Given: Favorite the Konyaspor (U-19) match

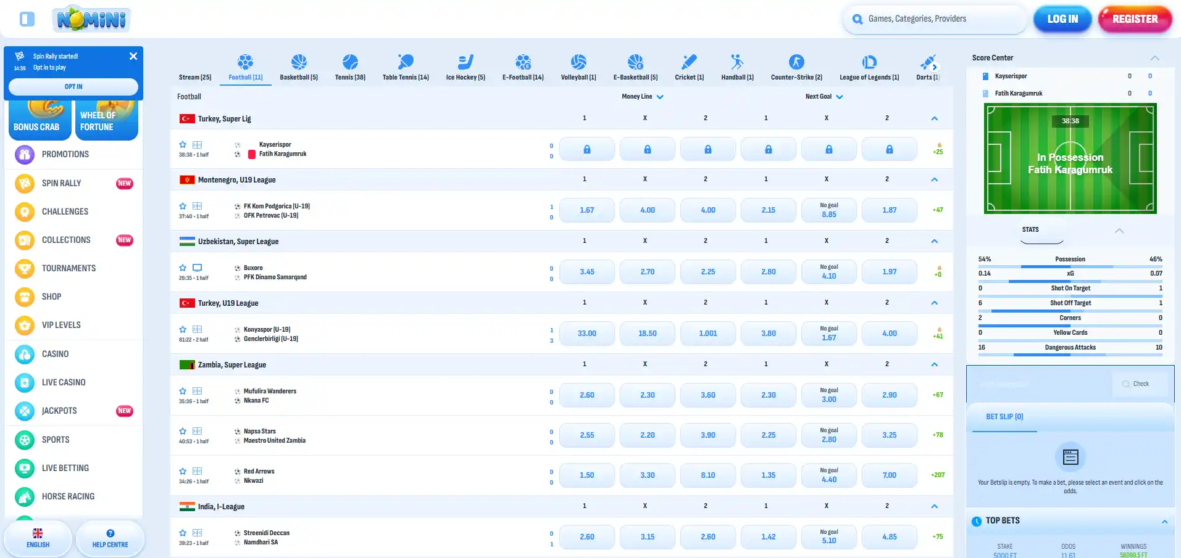Looking at the screenshot, I should point(183,329).
